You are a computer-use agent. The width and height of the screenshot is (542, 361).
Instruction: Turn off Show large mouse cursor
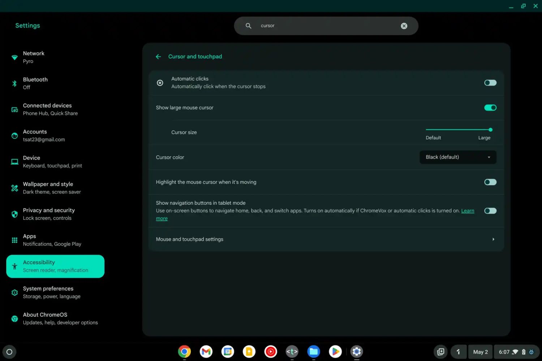(490, 108)
